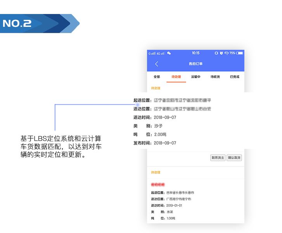Switch to the 全部 tab
This screenshot has height=233, width=282.
click(x=157, y=77)
